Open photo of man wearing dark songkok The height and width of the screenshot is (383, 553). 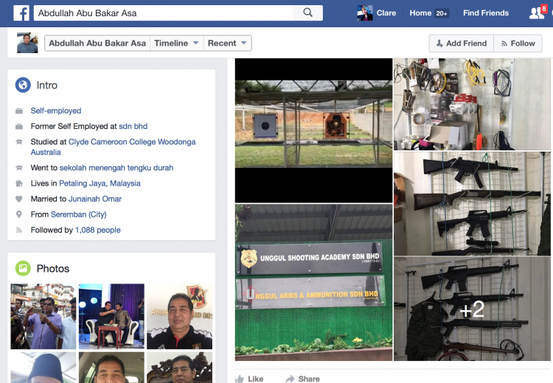(44, 368)
